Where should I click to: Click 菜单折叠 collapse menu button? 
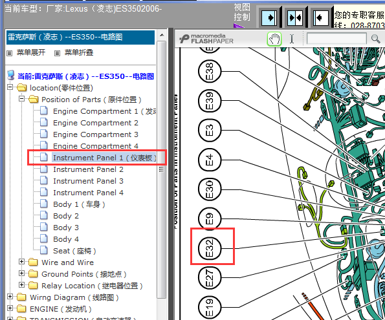click(x=79, y=52)
